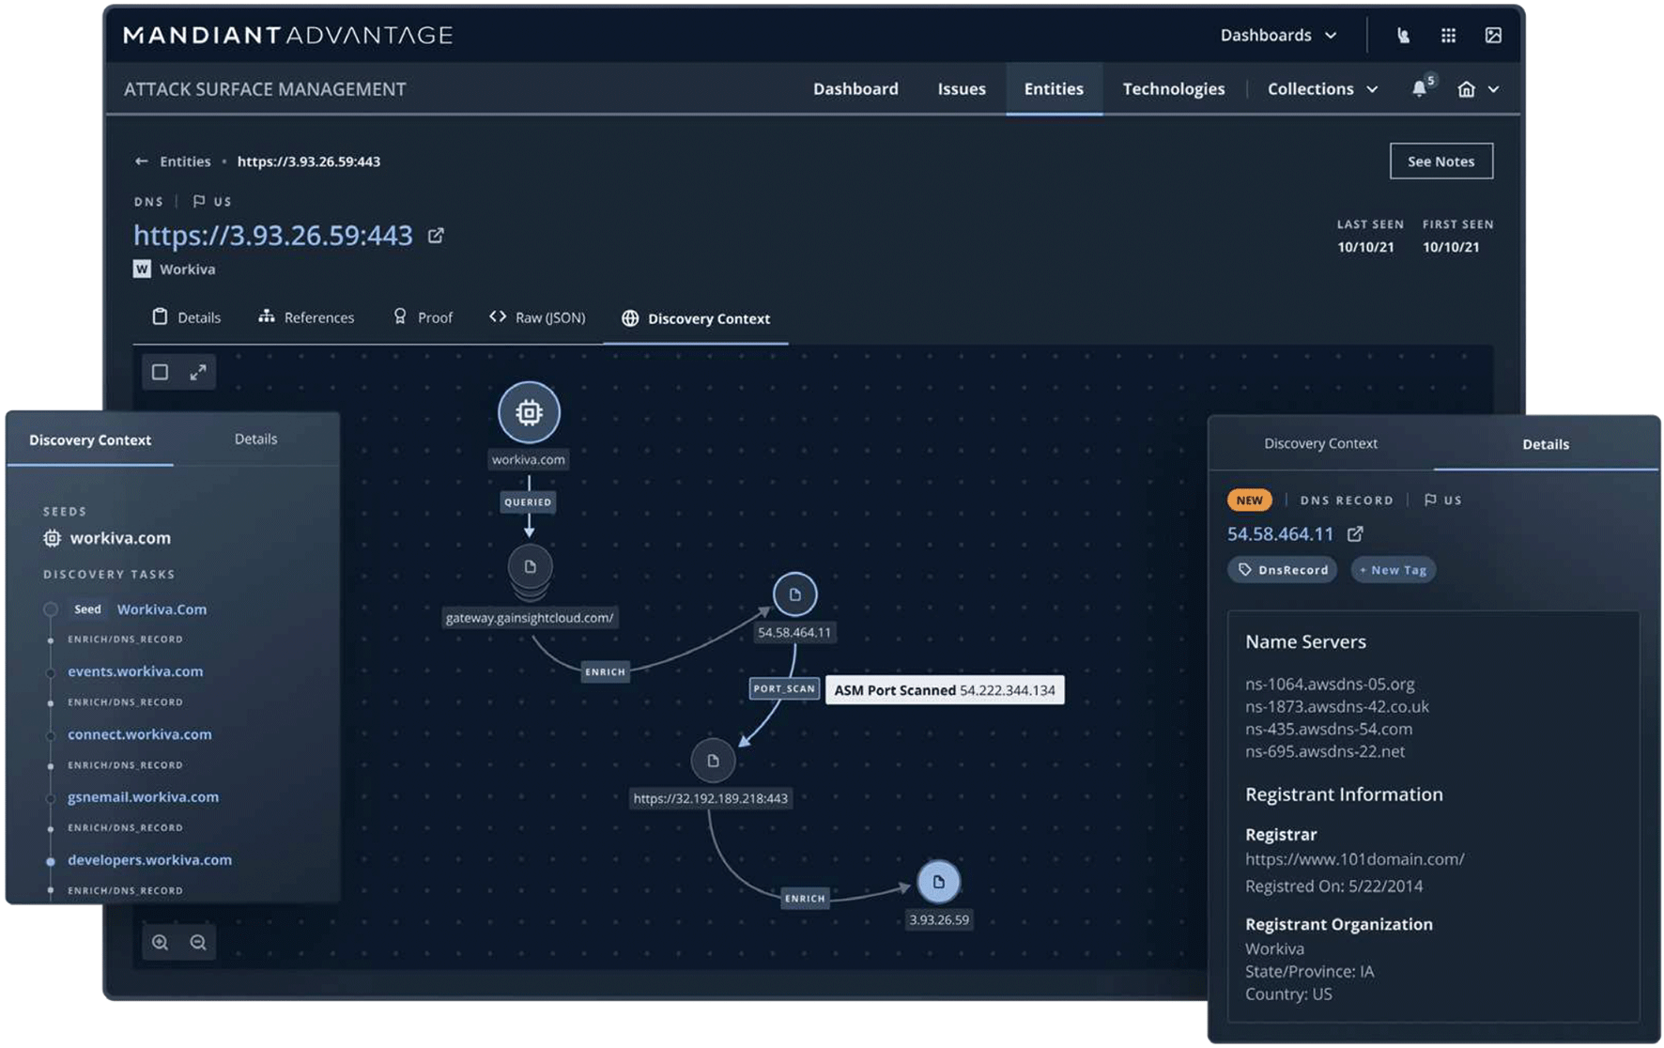Image resolution: width=1664 pixels, height=1048 pixels.
Task: Click ns-1064.awsdns-05.org name server
Action: tap(1330, 685)
